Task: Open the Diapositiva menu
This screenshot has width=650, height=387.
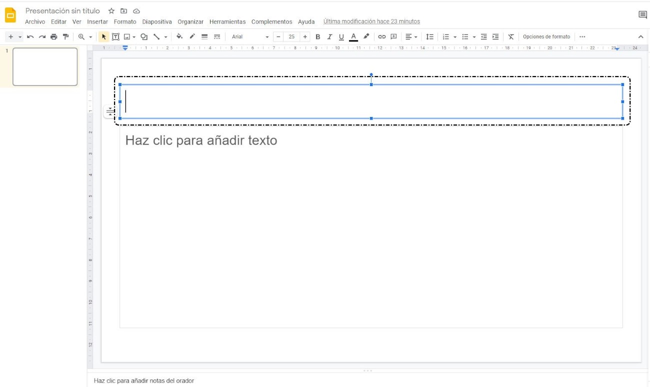Action: pos(157,22)
